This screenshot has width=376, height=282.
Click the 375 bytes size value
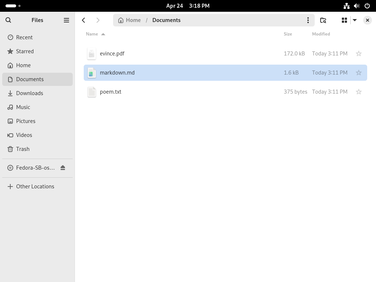point(296,92)
